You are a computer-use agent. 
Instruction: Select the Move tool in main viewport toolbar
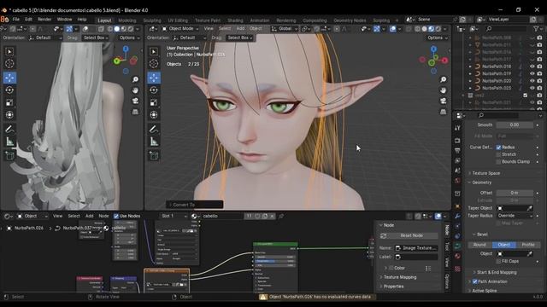154,78
